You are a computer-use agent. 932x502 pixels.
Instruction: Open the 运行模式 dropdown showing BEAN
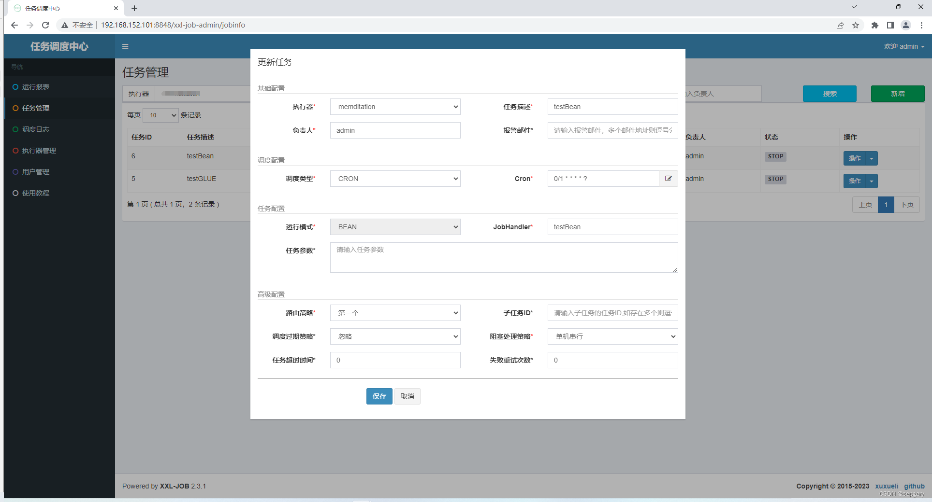point(395,227)
